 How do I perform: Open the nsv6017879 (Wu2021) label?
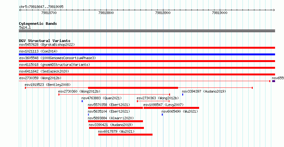tap(116, 131)
